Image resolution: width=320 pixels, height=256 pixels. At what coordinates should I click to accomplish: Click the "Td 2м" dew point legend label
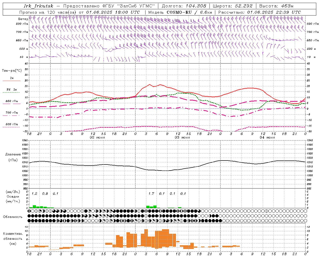[12, 89]
